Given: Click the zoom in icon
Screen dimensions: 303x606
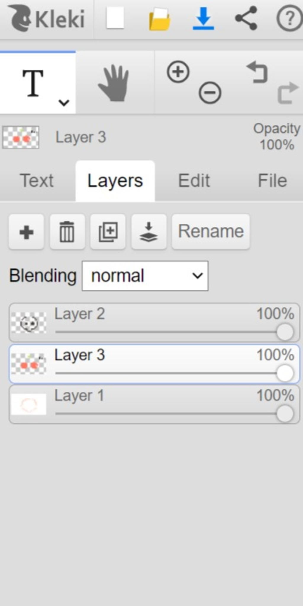Looking at the screenshot, I should [x=178, y=72].
